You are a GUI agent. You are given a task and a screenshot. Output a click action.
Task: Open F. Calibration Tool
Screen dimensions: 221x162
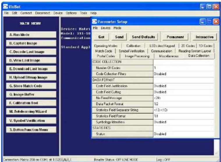pyautogui.click(x=31, y=103)
